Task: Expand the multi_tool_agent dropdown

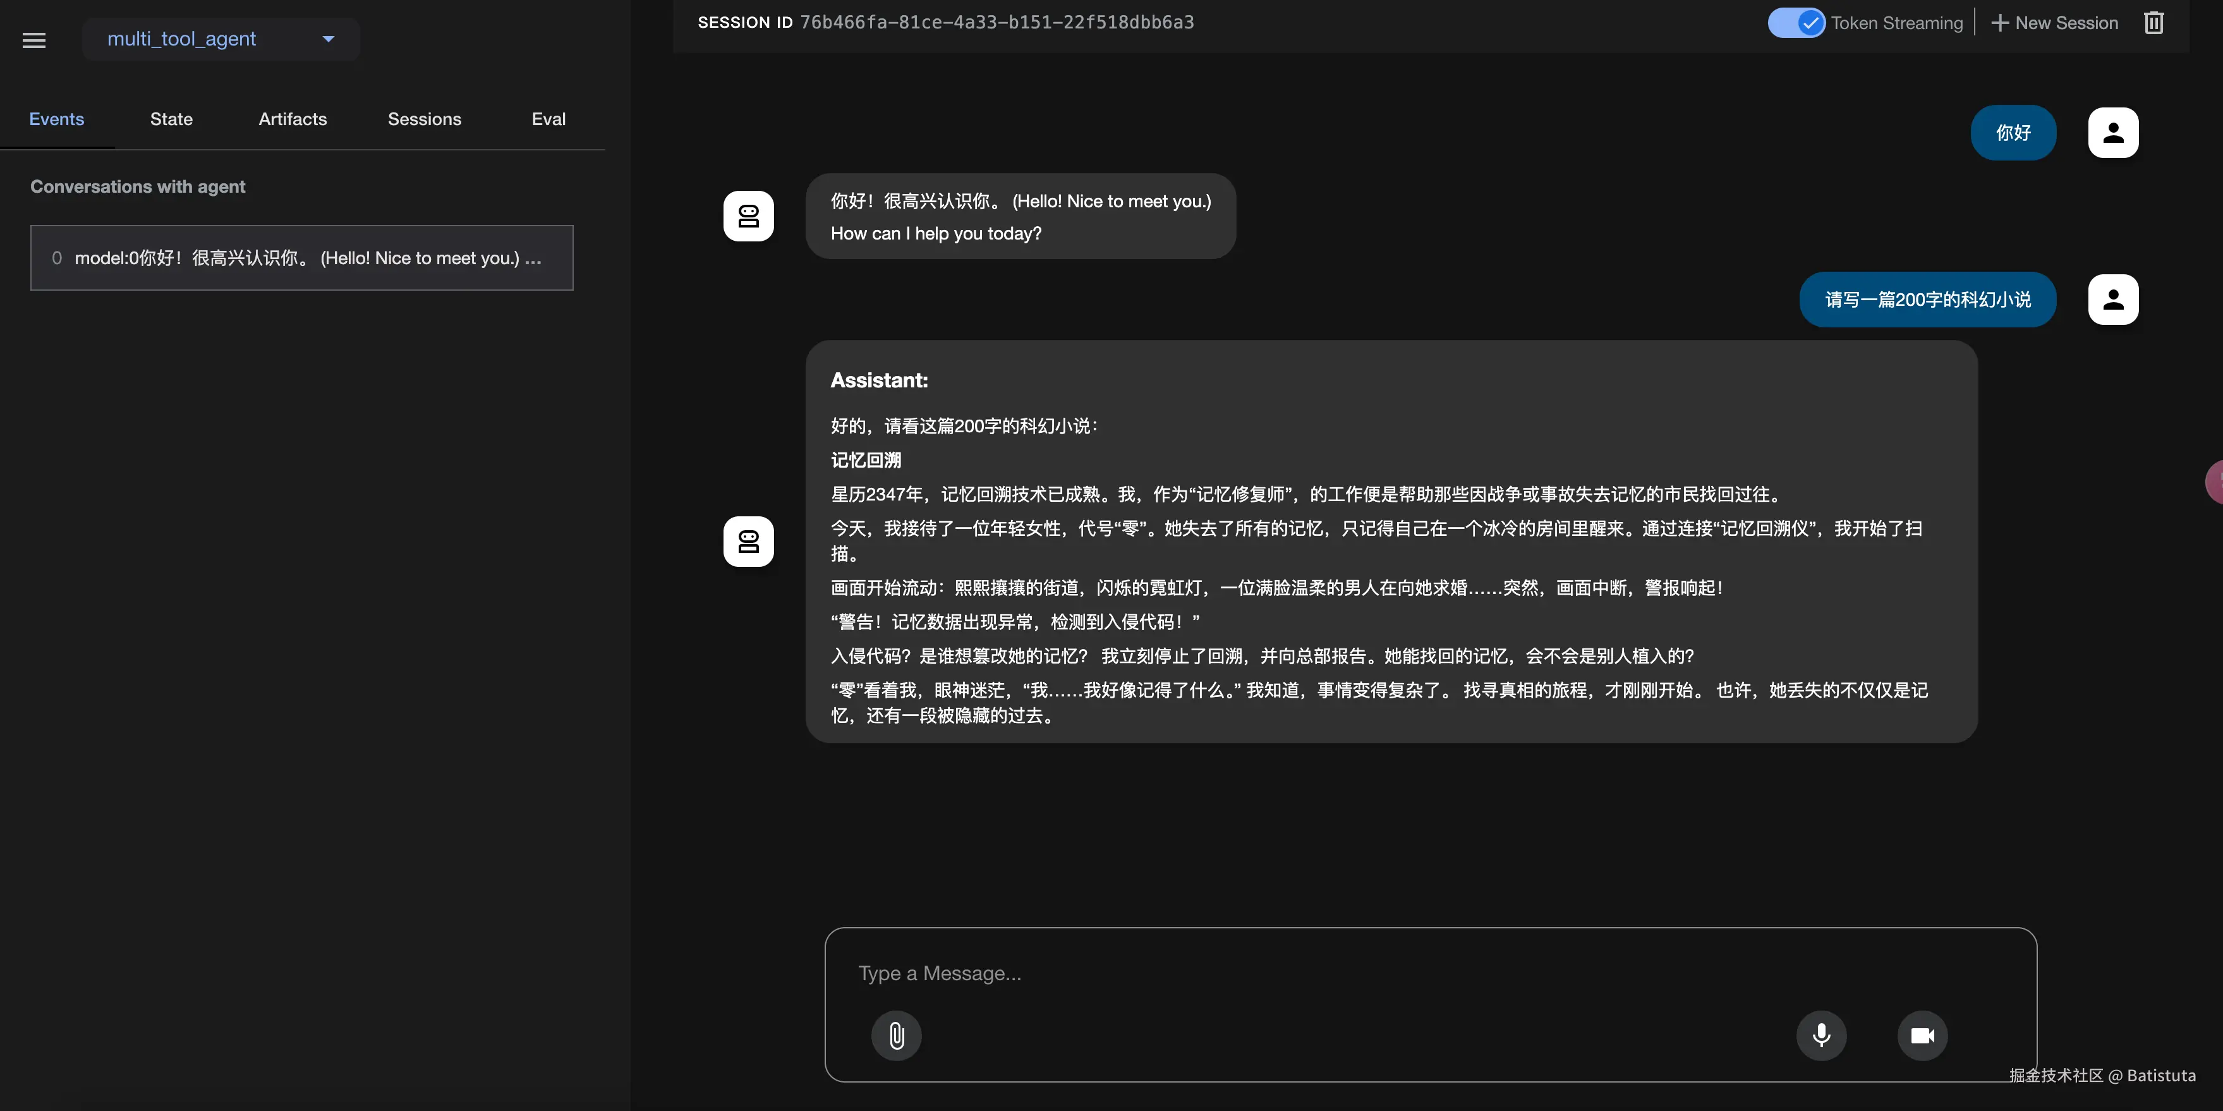Action: 220,39
